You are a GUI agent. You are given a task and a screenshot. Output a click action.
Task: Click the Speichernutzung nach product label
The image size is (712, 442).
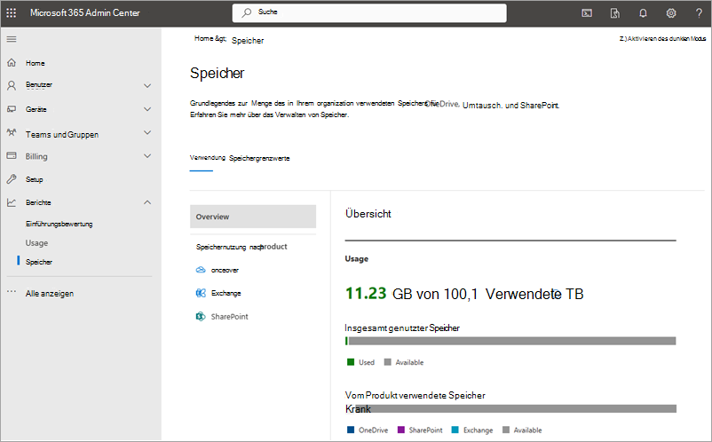point(241,247)
